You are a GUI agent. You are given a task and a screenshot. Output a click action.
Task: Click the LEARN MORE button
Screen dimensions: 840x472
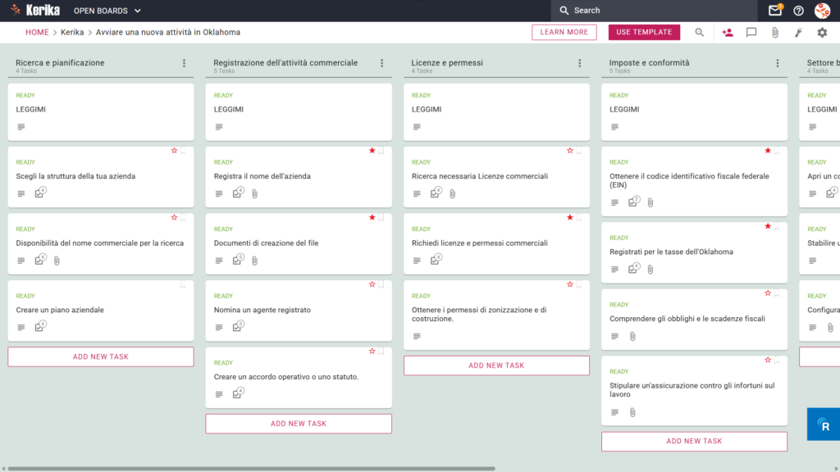click(564, 32)
